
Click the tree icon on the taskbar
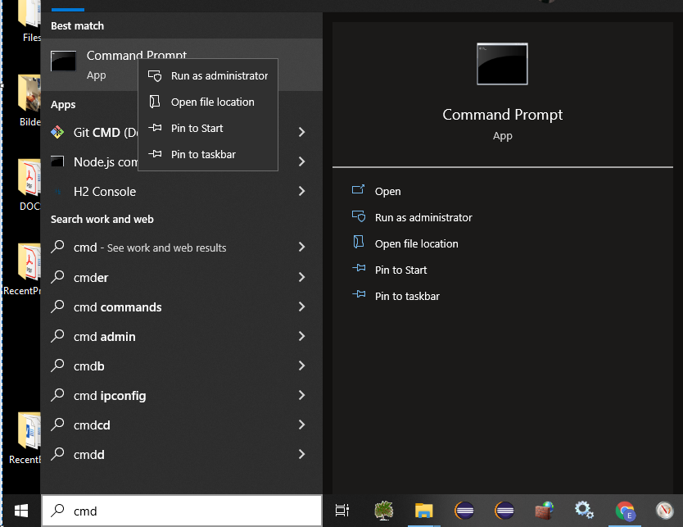(x=383, y=511)
